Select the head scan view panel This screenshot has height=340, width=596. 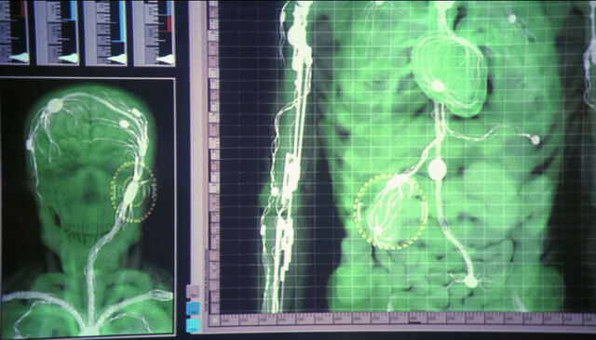coord(88,206)
